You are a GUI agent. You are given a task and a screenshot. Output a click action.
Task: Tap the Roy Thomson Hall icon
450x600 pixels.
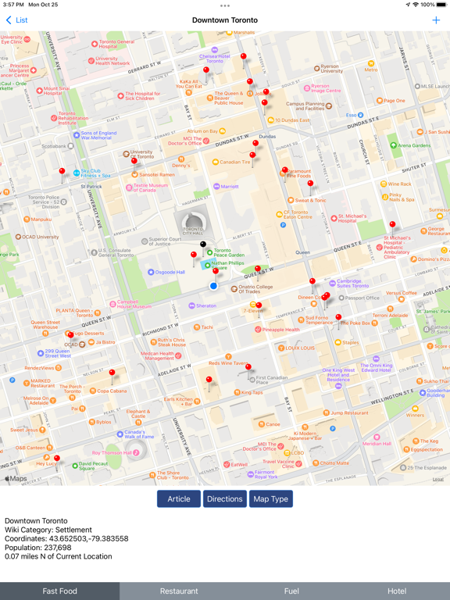pos(136,452)
